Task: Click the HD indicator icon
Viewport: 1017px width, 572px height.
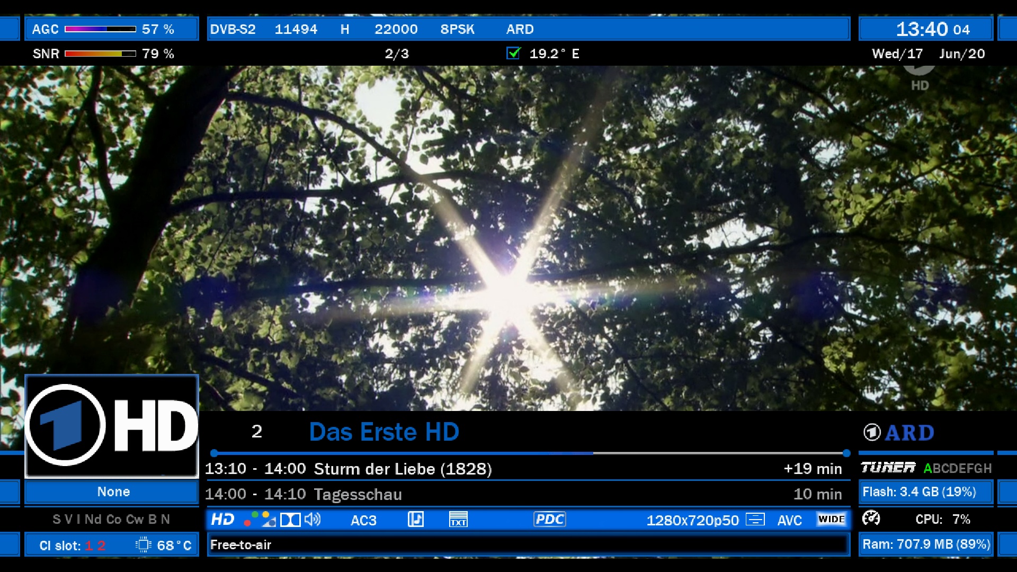Action: click(x=222, y=519)
